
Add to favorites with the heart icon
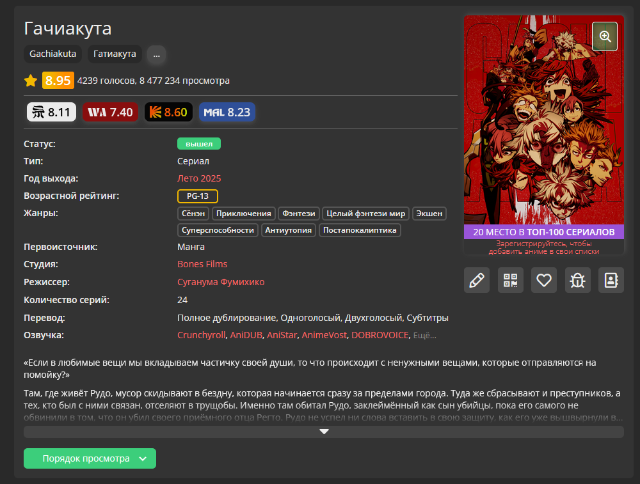[x=544, y=280]
